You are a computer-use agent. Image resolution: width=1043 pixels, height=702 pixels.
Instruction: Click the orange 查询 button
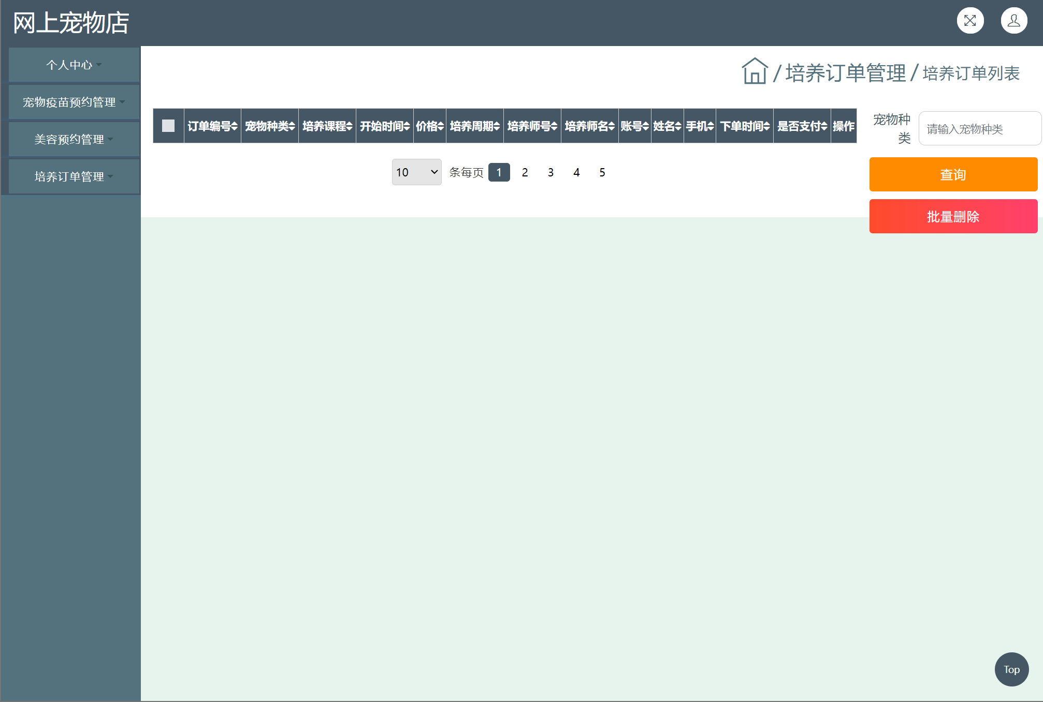[x=953, y=174]
